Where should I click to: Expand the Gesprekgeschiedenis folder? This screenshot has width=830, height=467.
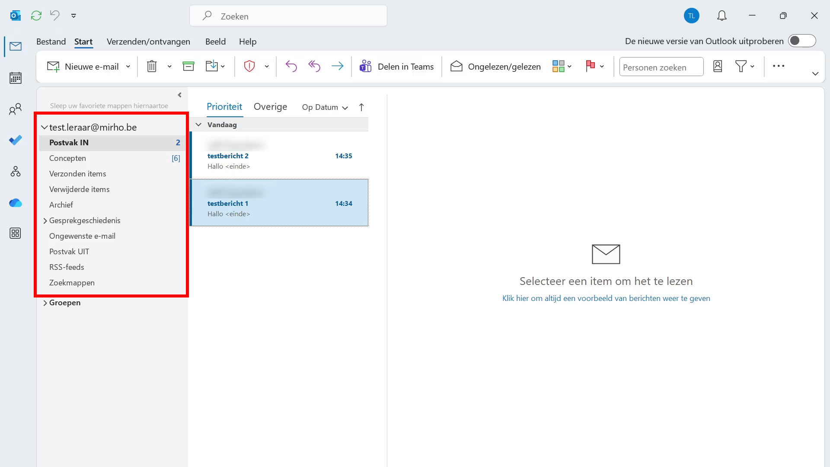click(x=45, y=221)
